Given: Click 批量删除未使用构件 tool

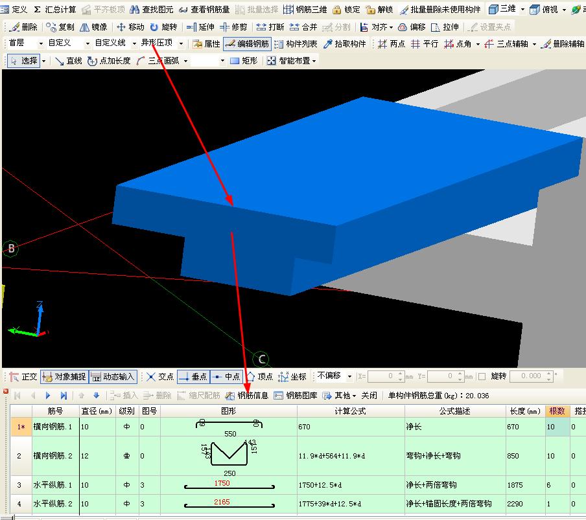Looking at the screenshot, I should click(440, 9).
